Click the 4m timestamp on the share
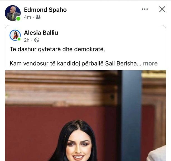 tap(28, 17)
